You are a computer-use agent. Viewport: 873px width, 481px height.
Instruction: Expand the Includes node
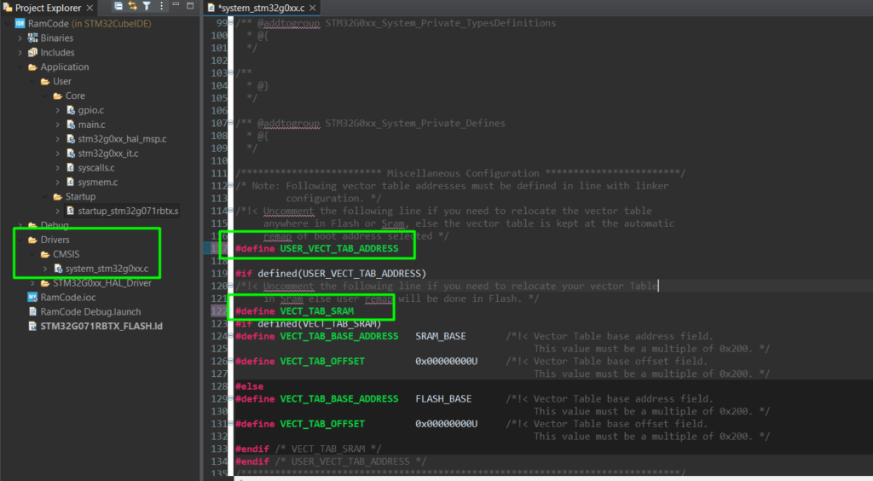click(20, 53)
